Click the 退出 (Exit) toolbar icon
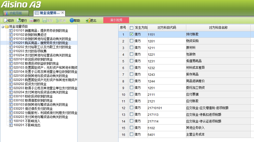254x142 pixels. coord(88,21)
